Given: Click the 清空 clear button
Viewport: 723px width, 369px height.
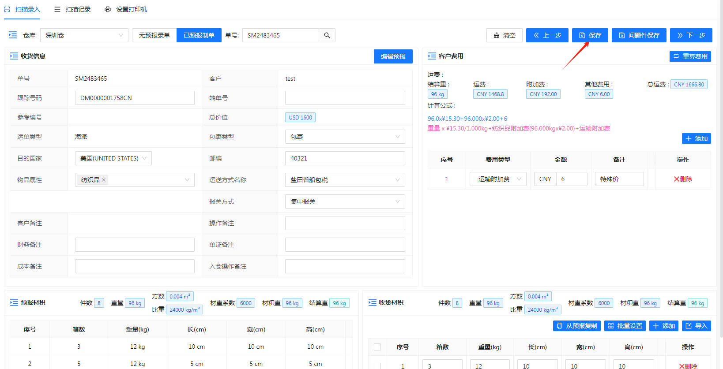Looking at the screenshot, I should point(504,35).
